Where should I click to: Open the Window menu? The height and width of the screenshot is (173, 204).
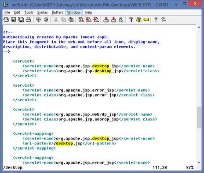coord(74,12)
